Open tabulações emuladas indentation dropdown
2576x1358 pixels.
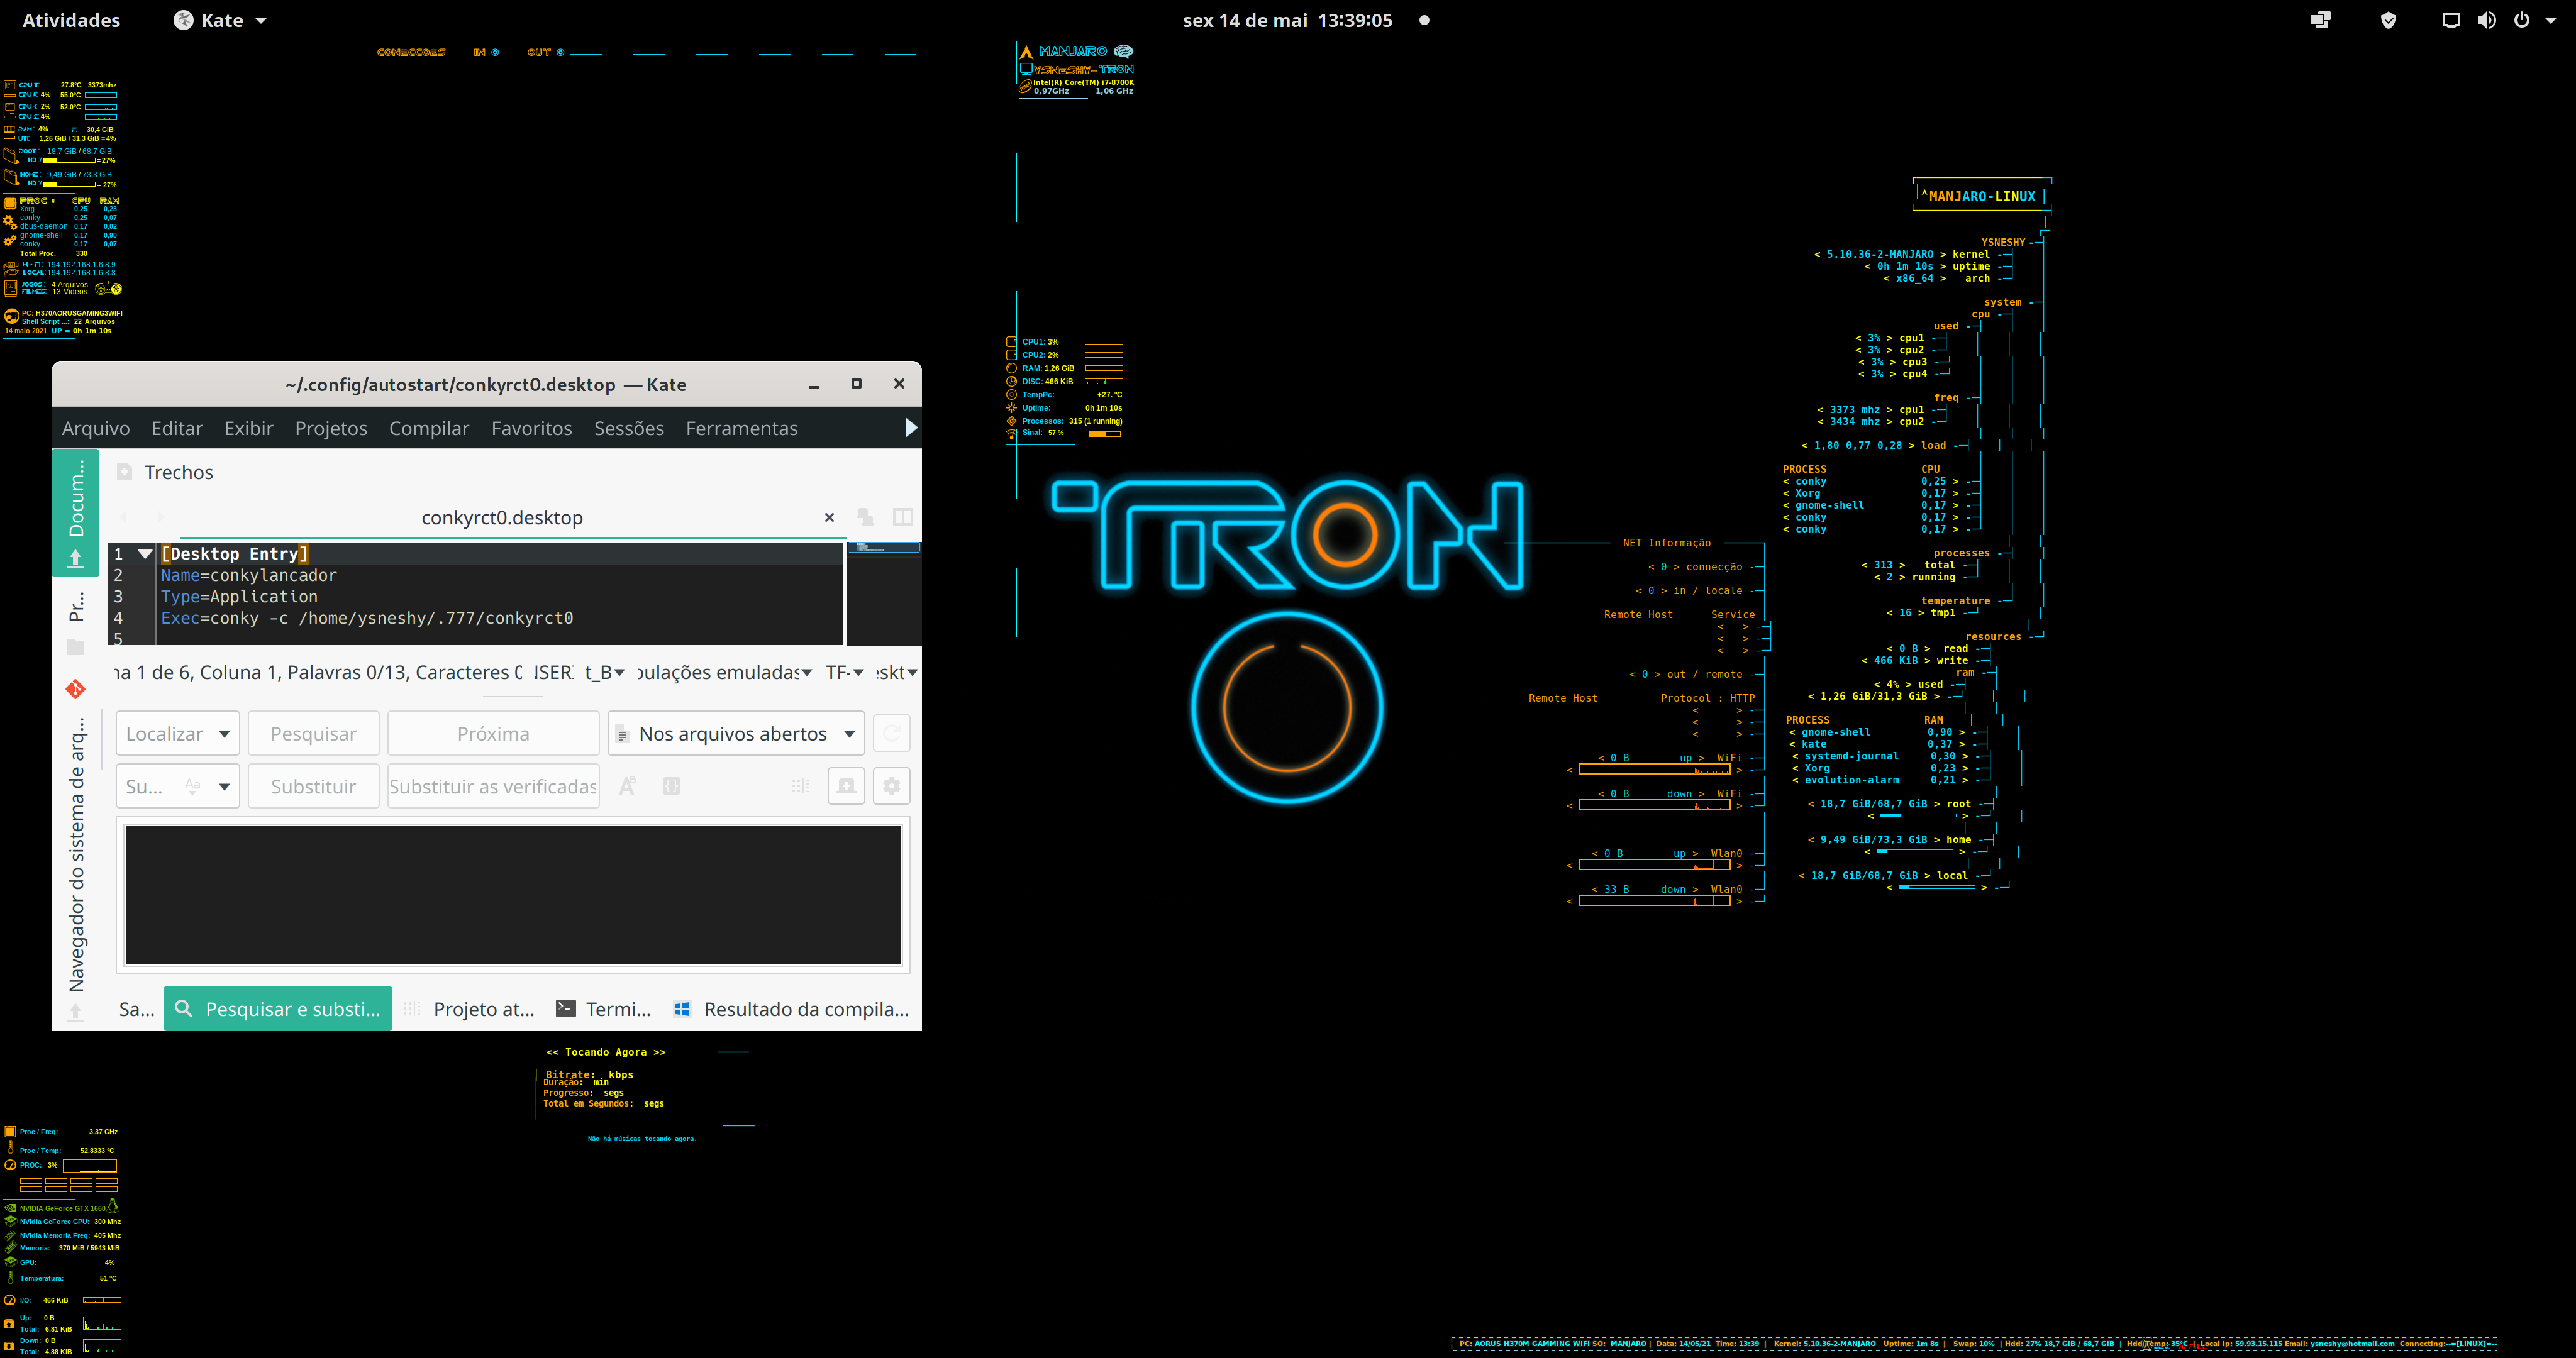[724, 672]
